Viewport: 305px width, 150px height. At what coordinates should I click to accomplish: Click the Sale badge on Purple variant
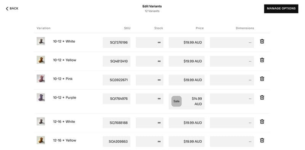(177, 101)
